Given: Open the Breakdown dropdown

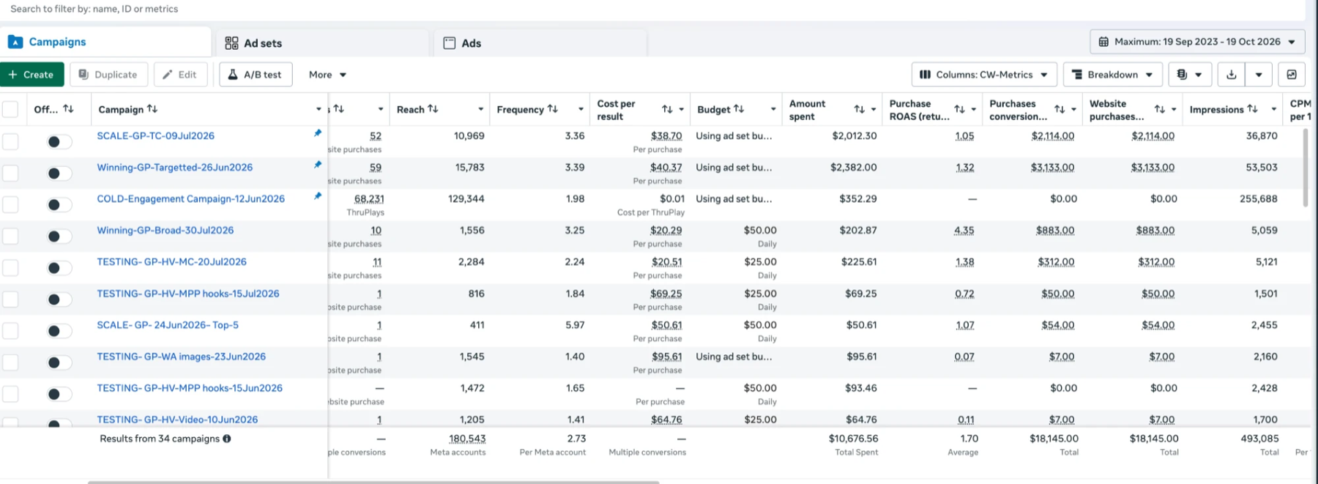Looking at the screenshot, I should (1112, 75).
